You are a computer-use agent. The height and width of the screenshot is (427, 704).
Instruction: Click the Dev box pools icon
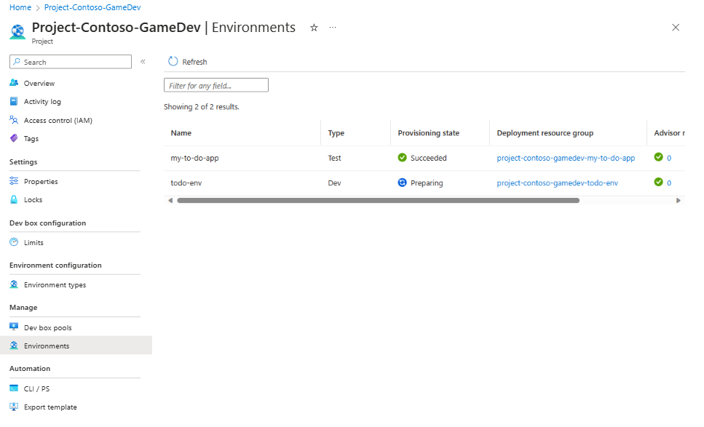14,327
